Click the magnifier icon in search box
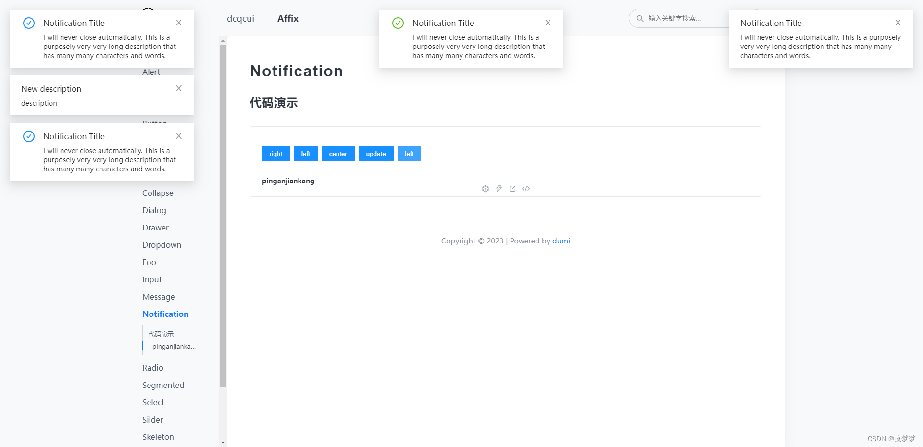 (x=640, y=18)
